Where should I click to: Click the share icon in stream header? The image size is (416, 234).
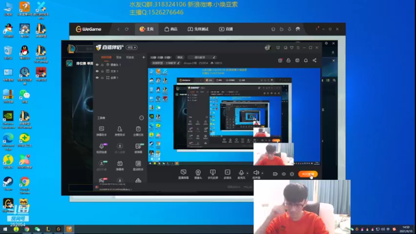tap(315, 60)
